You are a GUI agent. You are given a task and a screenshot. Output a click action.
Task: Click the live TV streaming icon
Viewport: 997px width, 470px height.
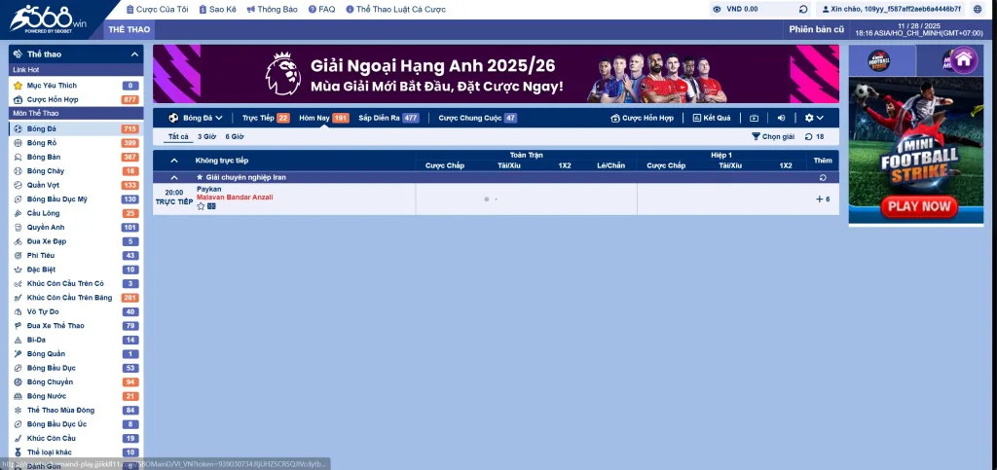point(754,118)
